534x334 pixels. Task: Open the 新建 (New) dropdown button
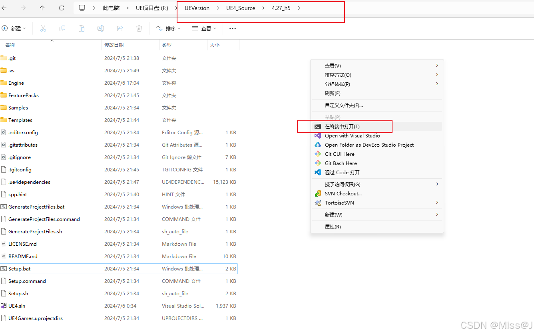pos(14,28)
